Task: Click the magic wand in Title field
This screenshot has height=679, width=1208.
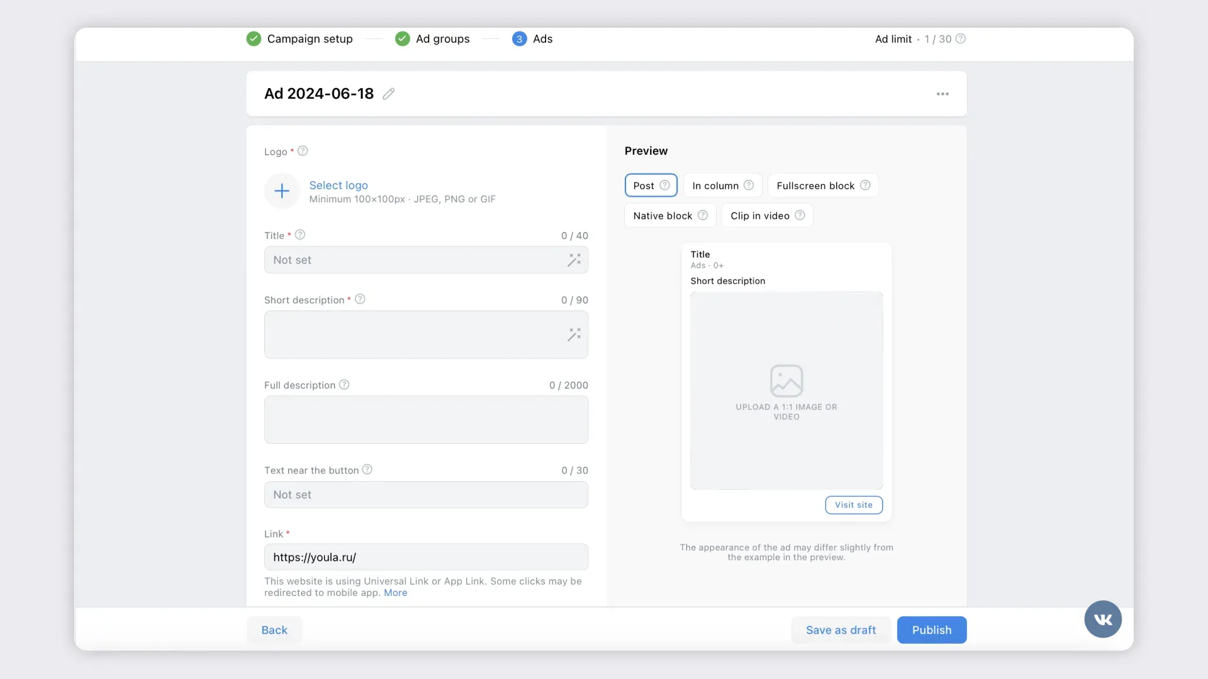Action: pos(574,260)
